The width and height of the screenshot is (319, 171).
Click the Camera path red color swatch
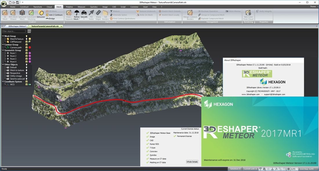(x=30, y=47)
